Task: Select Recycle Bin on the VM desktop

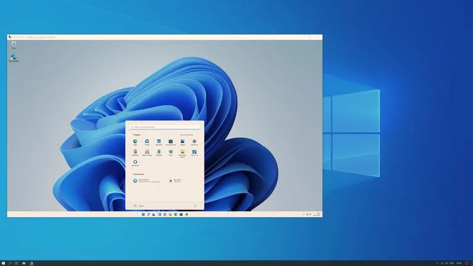Action: (14, 45)
